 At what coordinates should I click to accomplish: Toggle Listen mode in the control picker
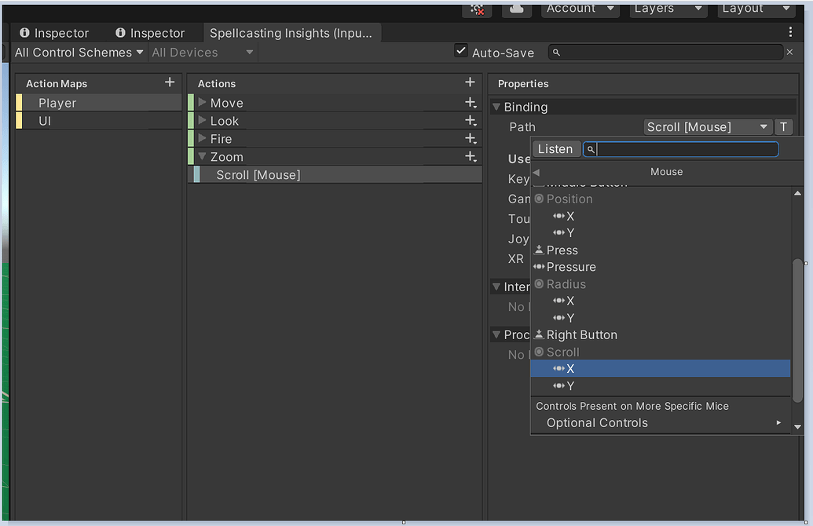pos(556,148)
